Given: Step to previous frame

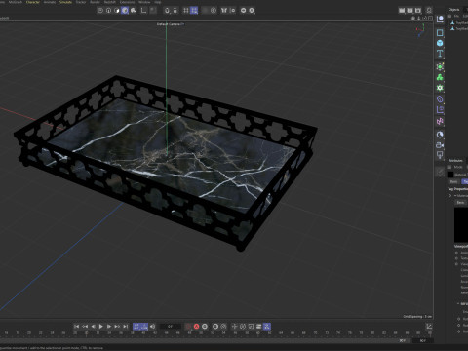Looking at the screenshot, I should point(93,326).
